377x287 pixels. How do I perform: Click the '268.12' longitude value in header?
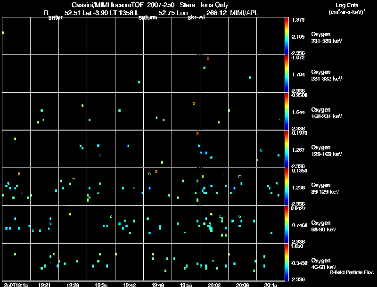tap(216, 13)
